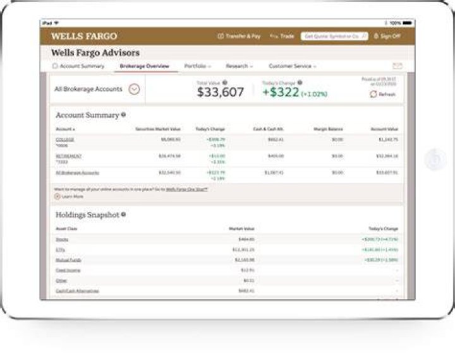The height and width of the screenshot is (354, 455).
Task: Click the search magnifier icon in quote box
Action: point(364,36)
